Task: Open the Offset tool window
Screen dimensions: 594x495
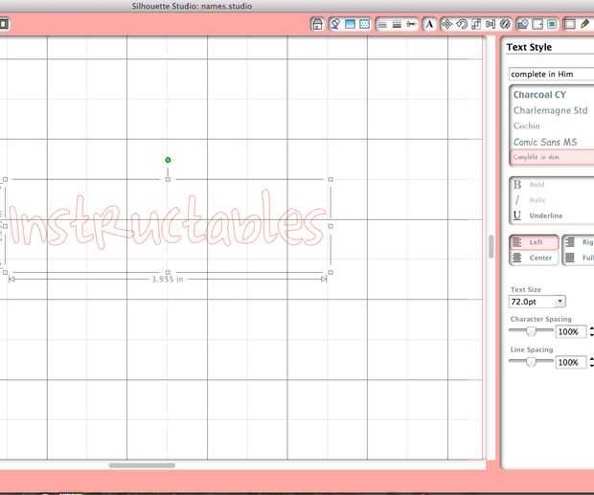Action: pyautogui.click(x=537, y=24)
